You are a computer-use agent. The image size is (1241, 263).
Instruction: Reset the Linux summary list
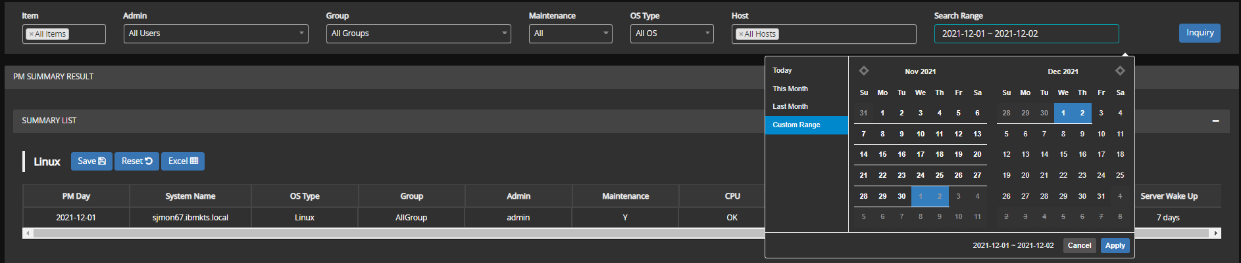(x=137, y=161)
